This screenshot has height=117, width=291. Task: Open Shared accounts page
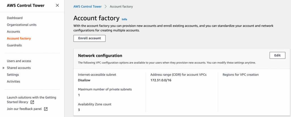(19, 68)
